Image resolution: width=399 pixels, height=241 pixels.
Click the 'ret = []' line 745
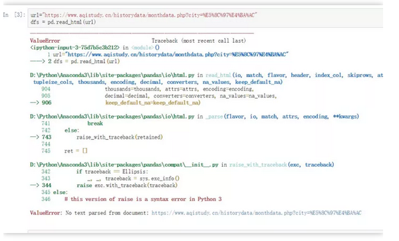(x=76, y=151)
